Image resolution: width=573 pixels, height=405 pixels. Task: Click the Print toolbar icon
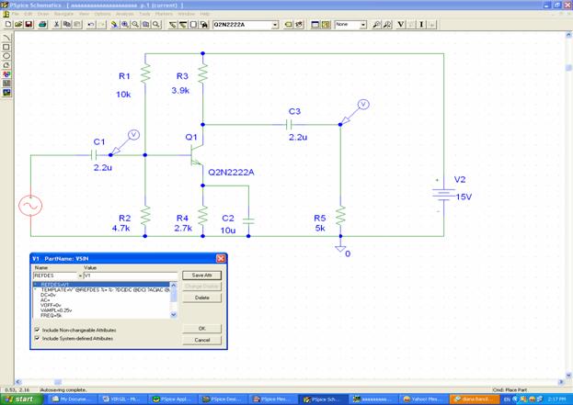coord(43,25)
